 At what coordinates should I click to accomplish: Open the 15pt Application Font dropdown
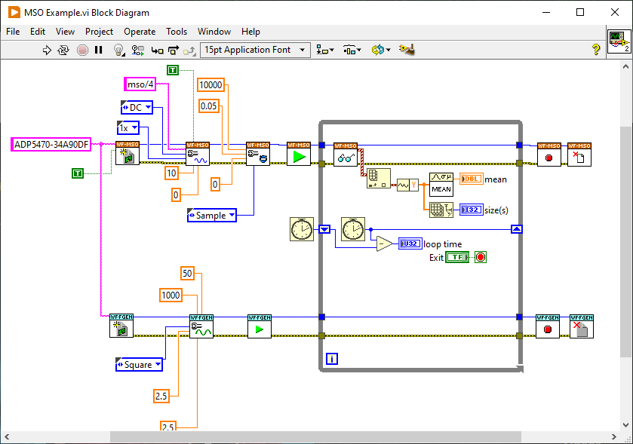pyautogui.click(x=255, y=50)
